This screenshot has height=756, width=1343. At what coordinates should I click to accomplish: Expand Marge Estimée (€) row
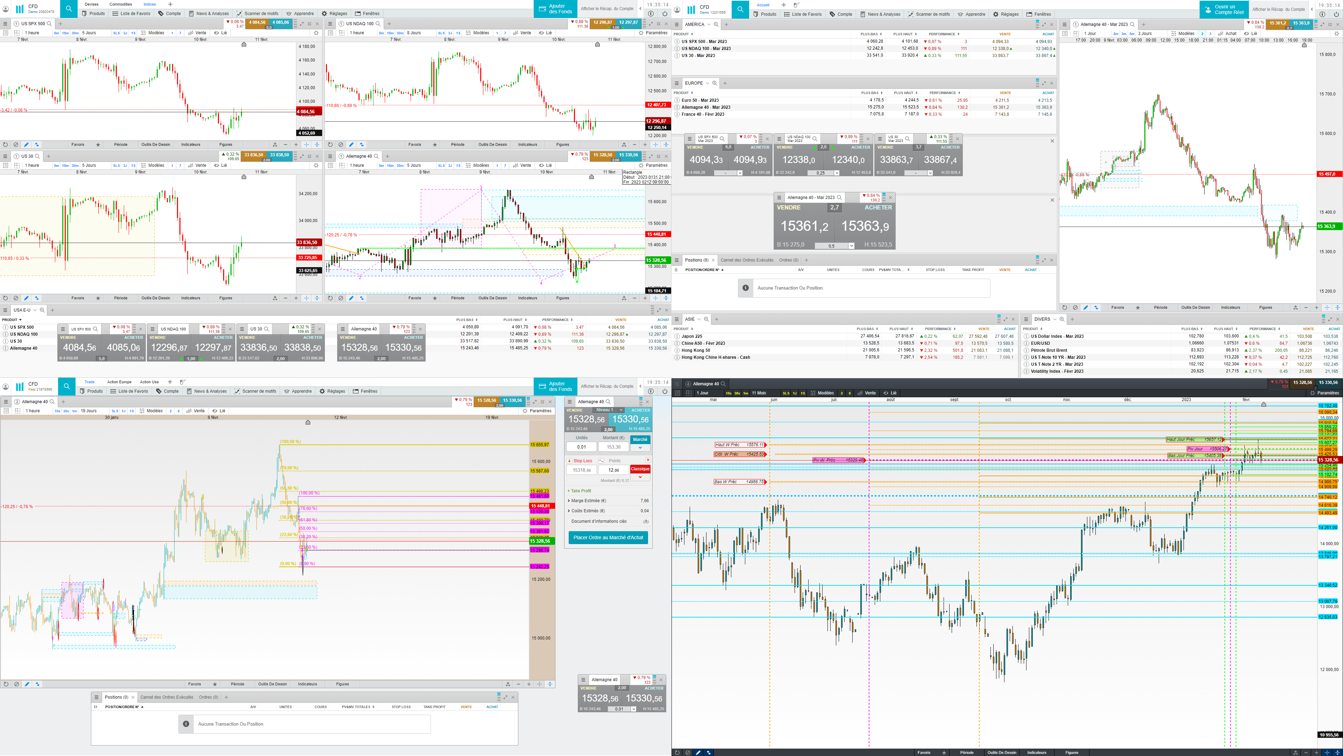coord(569,500)
